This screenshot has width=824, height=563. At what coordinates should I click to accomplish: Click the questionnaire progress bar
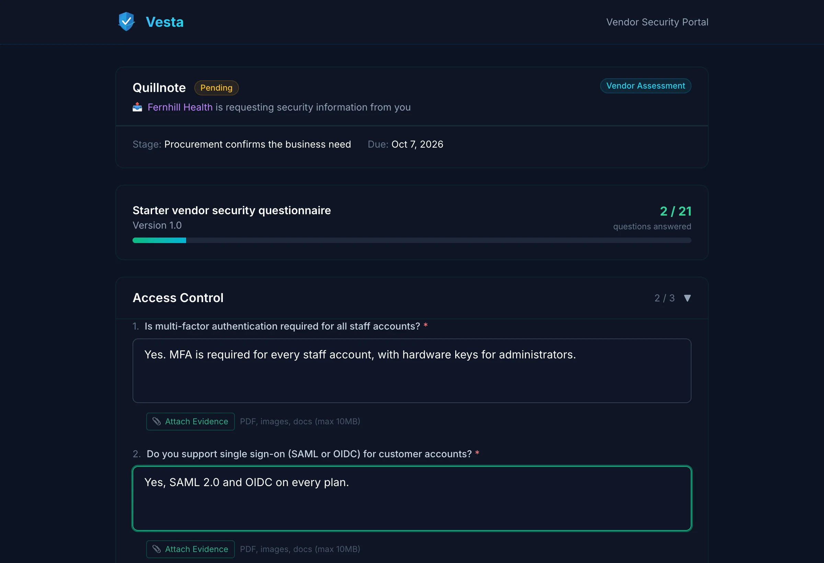(x=412, y=240)
